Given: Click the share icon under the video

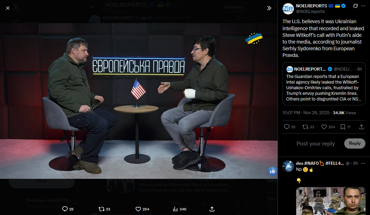Looking at the screenshot, I should click(x=212, y=209).
